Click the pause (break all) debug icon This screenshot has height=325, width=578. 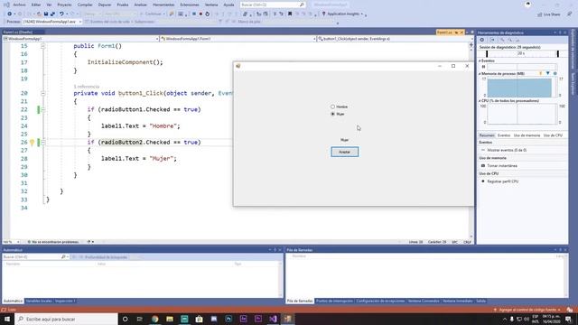pos(194,14)
